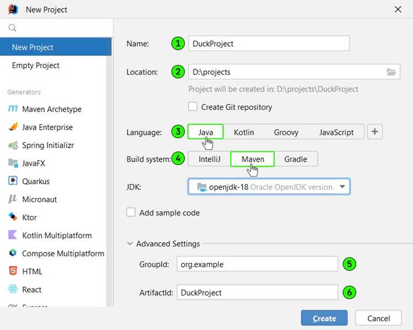Choose IntelliJ build system

pos(209,159)
